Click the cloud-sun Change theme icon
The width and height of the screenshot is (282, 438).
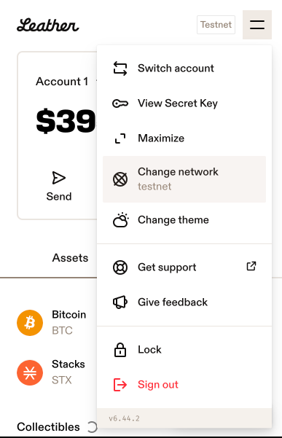click(x=121, y=220)
